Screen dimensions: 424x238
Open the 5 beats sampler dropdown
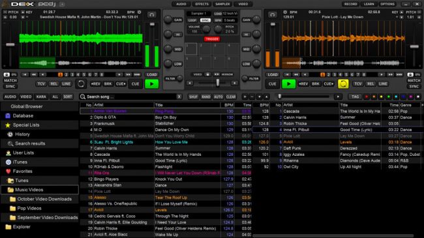click(230, 20)
